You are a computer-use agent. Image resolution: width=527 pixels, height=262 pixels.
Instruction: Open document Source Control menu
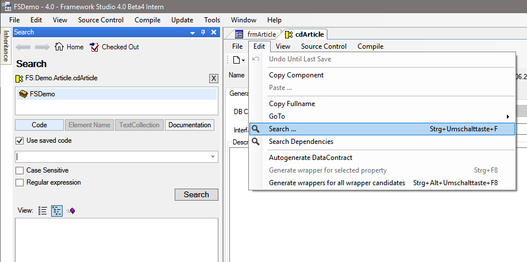[x=324, y=46]
